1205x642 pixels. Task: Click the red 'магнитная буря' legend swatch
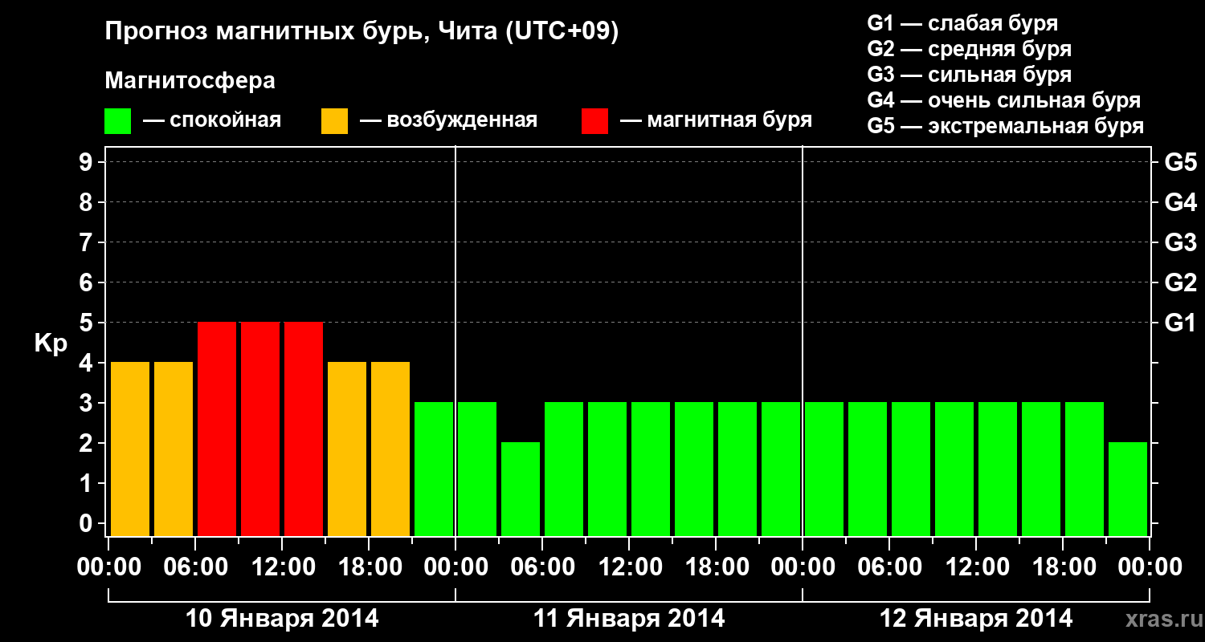595,121
